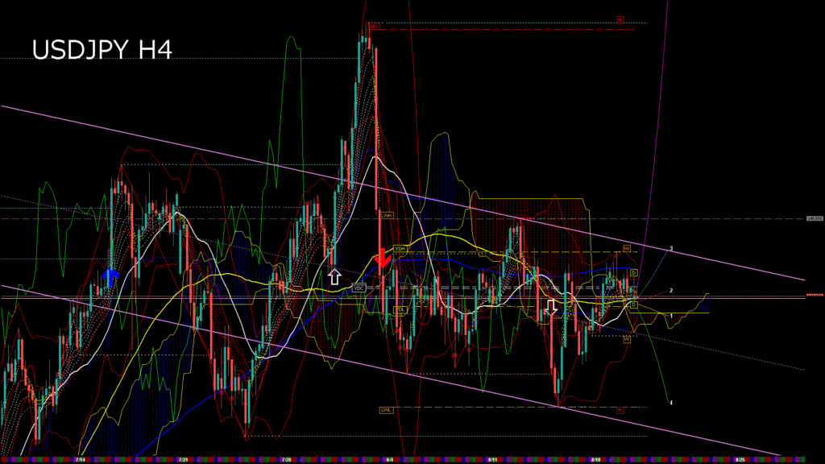
Task: Select the LWL price level tag
Action: (x=386, y=410)
